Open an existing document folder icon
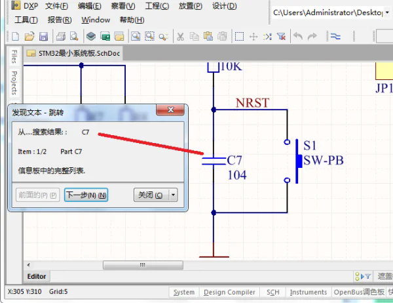This screenshot has height=303, width=393. pyautogui.click(x=29, y=37)
